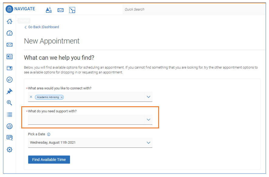Open the magnifier advanced search sidebar icon

(x=9, y=103)
